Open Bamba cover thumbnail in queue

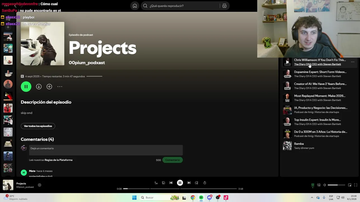[x=287, y=146]
